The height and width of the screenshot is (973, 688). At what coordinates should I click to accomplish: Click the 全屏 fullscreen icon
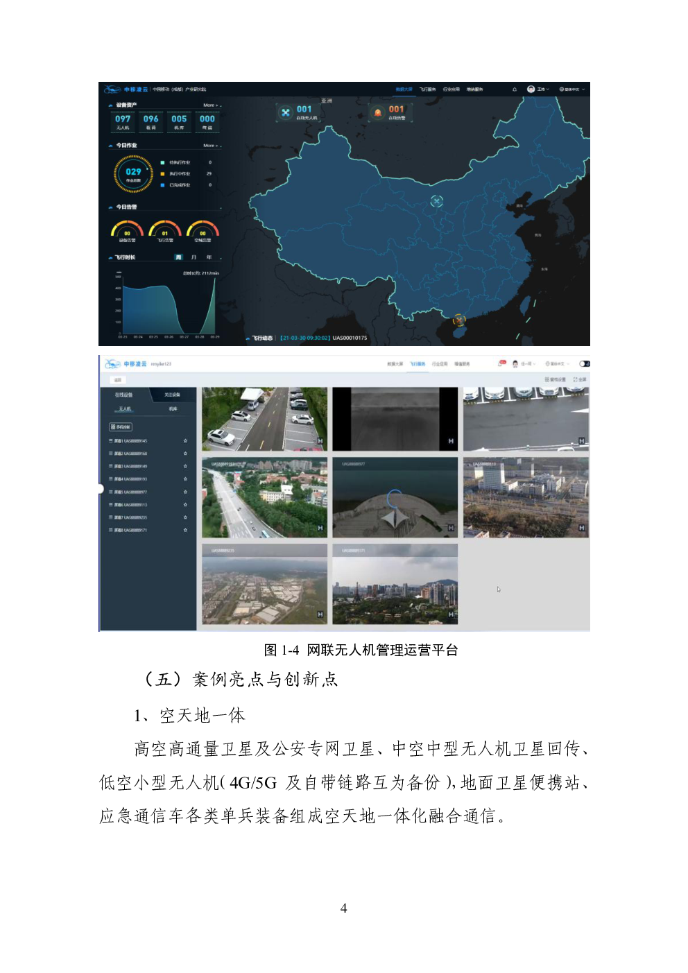tap(575, 379)
